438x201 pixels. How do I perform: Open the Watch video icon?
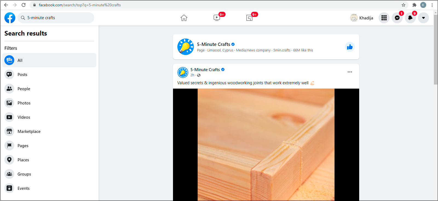(x=217, y=18)
